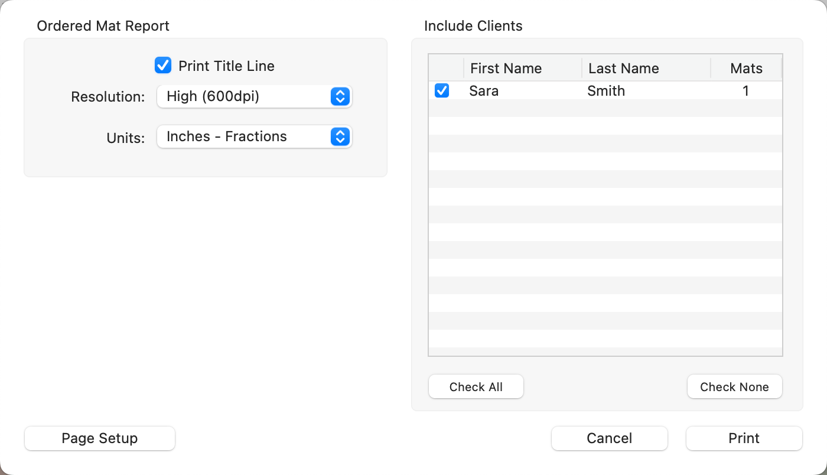Uncheck the Print Title Line checkbox
This screenshot has width=827, height=475.
pos(163,66)
